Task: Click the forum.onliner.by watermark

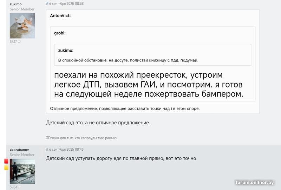Action: [x=255, y=183]
